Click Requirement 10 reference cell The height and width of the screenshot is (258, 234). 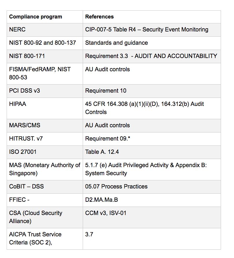pyautogui.click(x=152, y=91)
